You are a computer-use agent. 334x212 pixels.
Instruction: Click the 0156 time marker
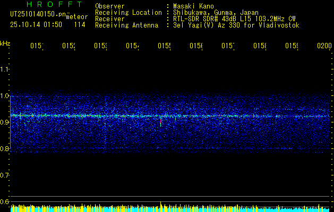[x=196, y=46]
